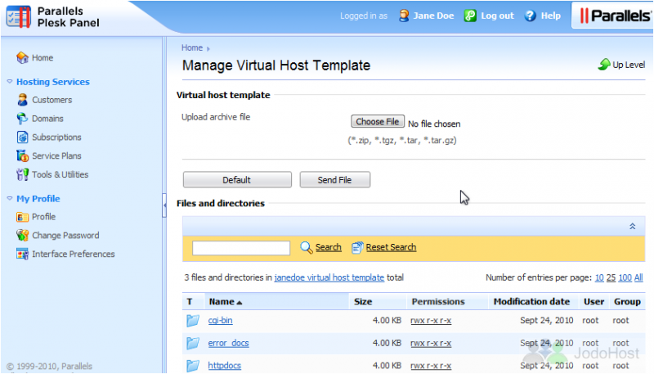Open the Customers icon in sidebar
Screen dimensions: 654x374
tap(23, 100)
